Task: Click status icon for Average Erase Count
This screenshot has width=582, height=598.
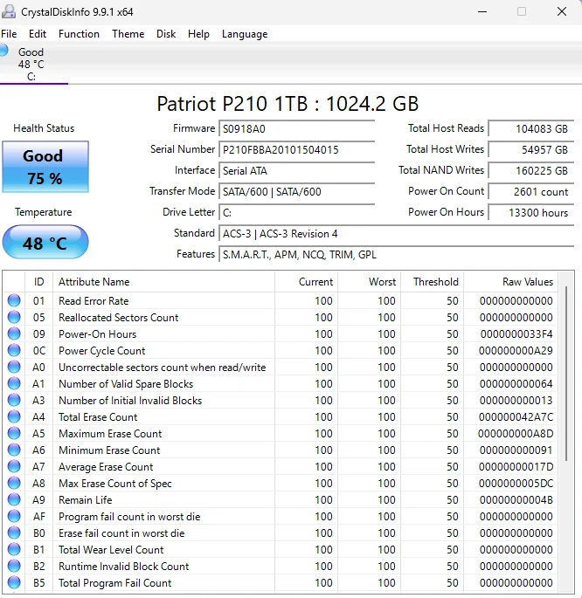Action: tap(14, 466)
